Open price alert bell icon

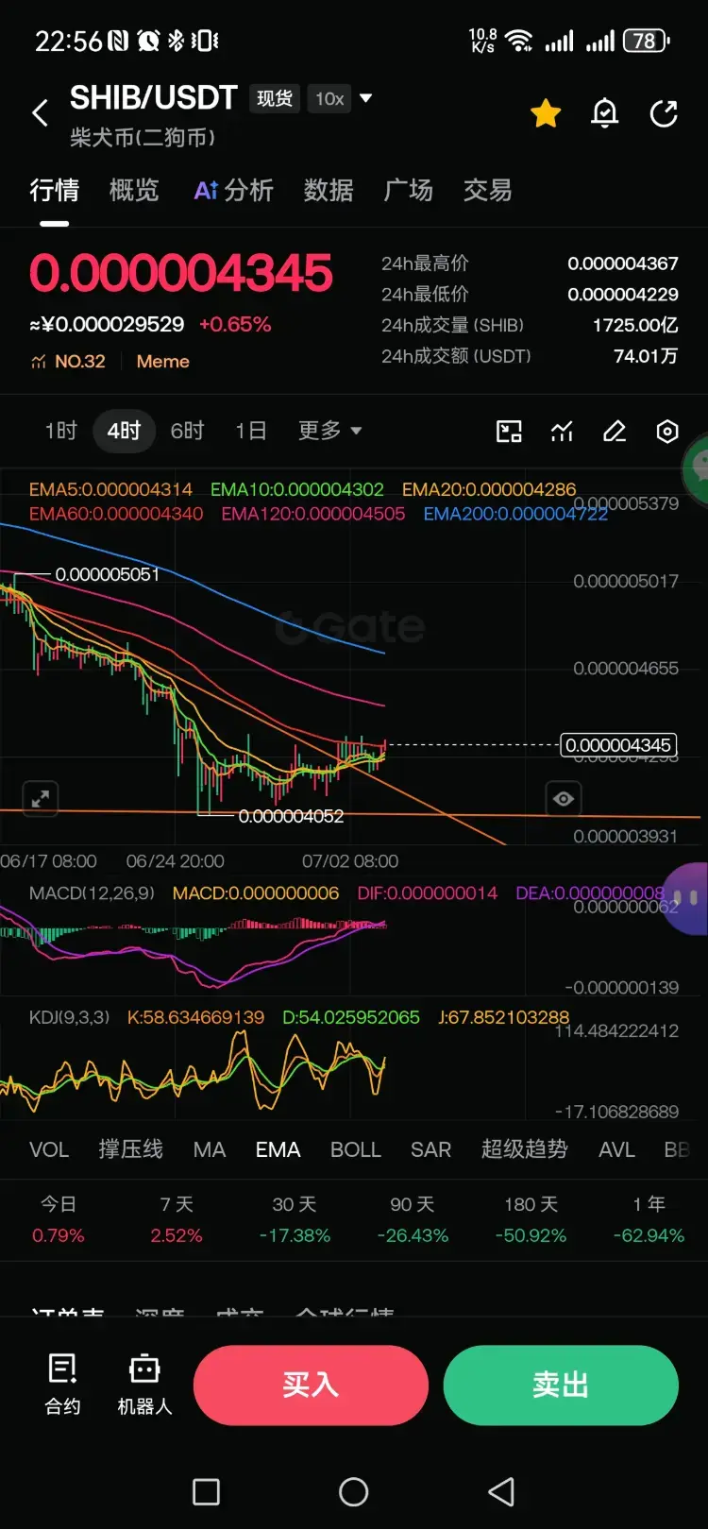(605, 114)
